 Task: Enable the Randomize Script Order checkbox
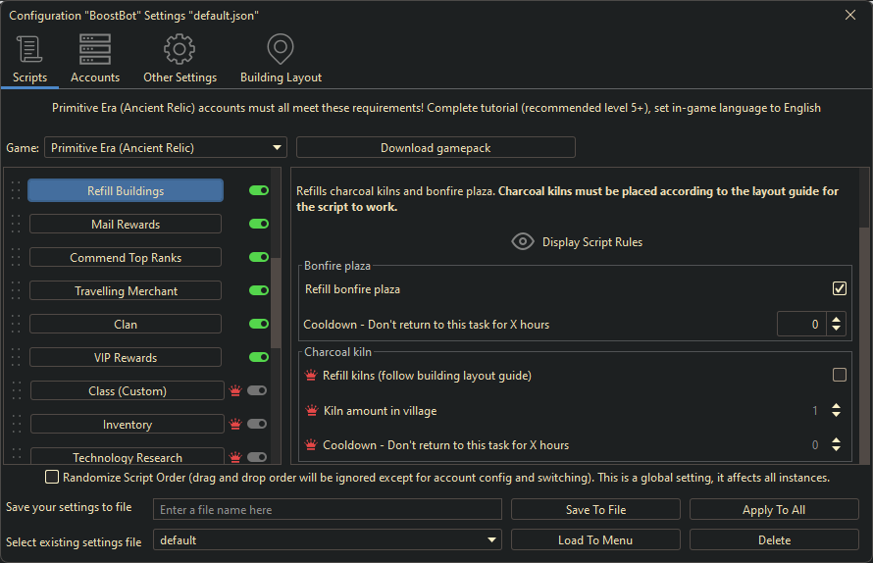click(x=52, y=478)
